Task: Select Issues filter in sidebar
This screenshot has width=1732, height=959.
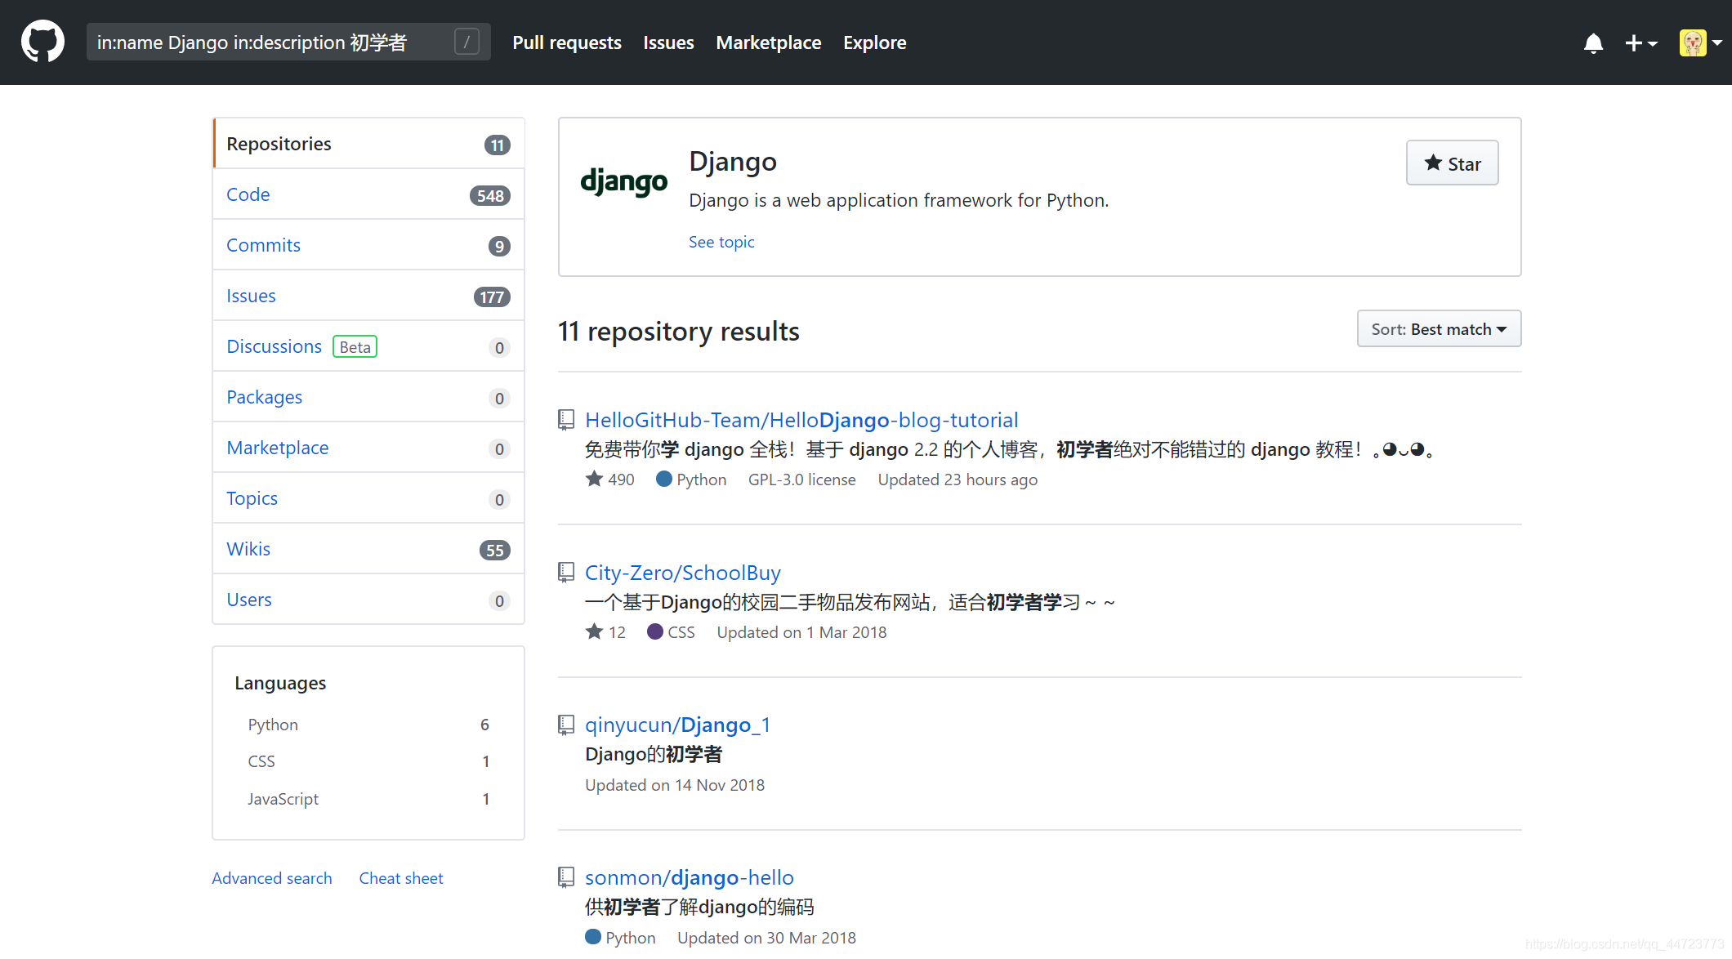Action: (368, 296)
